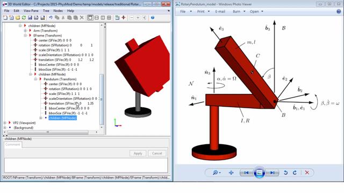The image size is (344, 193).
Task: Expand the VP2 (Viewpoint) node
Action: (5, 123)
